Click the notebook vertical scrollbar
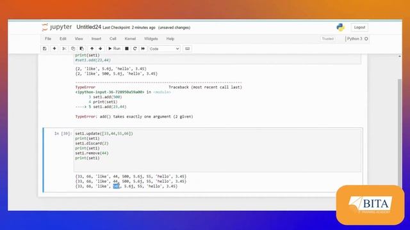 (x=400, y=133)
